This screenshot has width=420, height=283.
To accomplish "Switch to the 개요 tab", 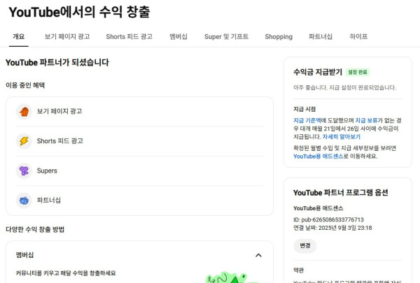I will (x=18, y=36).
